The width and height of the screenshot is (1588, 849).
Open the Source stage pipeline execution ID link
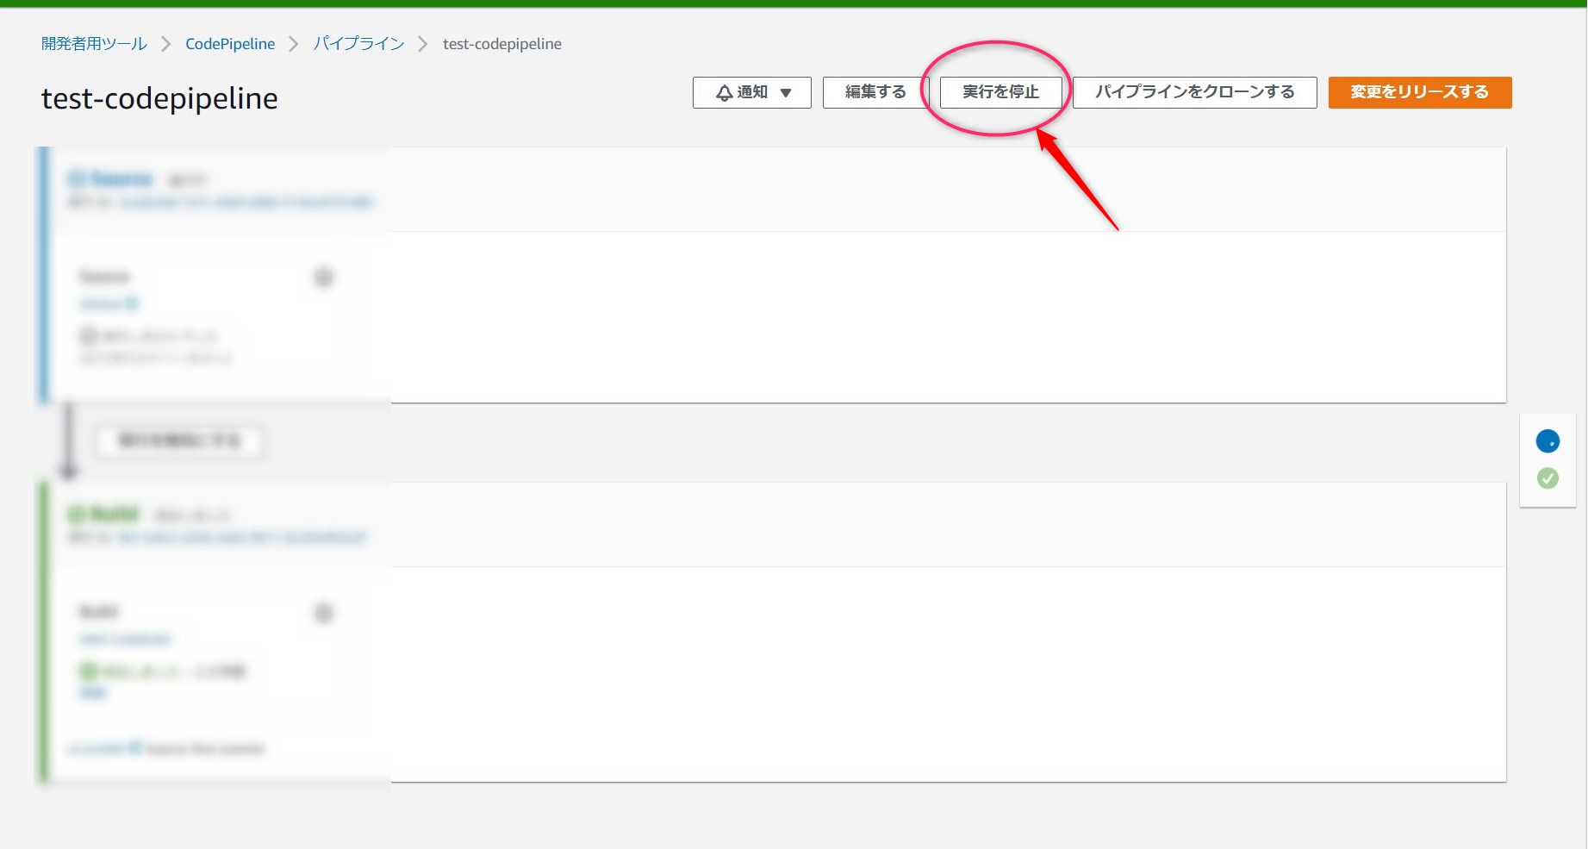[246, 203]
